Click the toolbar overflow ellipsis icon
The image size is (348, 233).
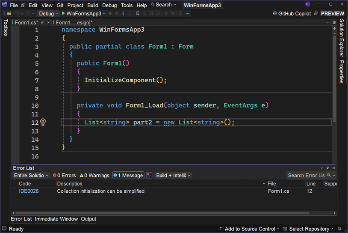tap(187, 14)
